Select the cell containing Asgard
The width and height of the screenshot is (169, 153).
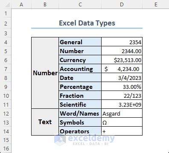click(x=122, y=113)
